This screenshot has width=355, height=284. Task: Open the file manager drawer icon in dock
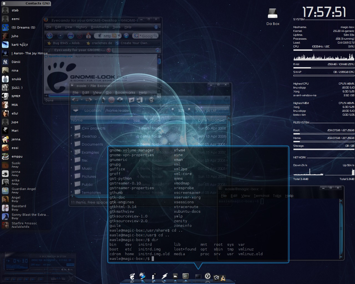(x=175, y=276)
